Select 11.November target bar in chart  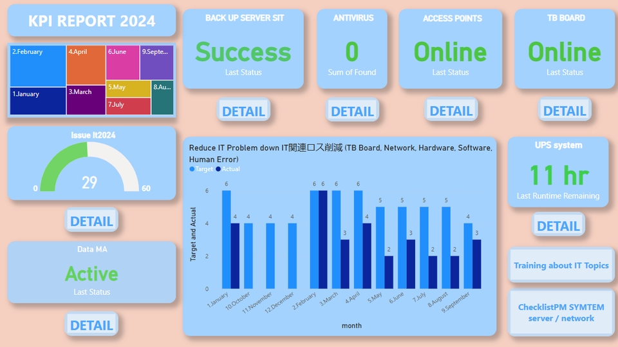click(270, 256)
